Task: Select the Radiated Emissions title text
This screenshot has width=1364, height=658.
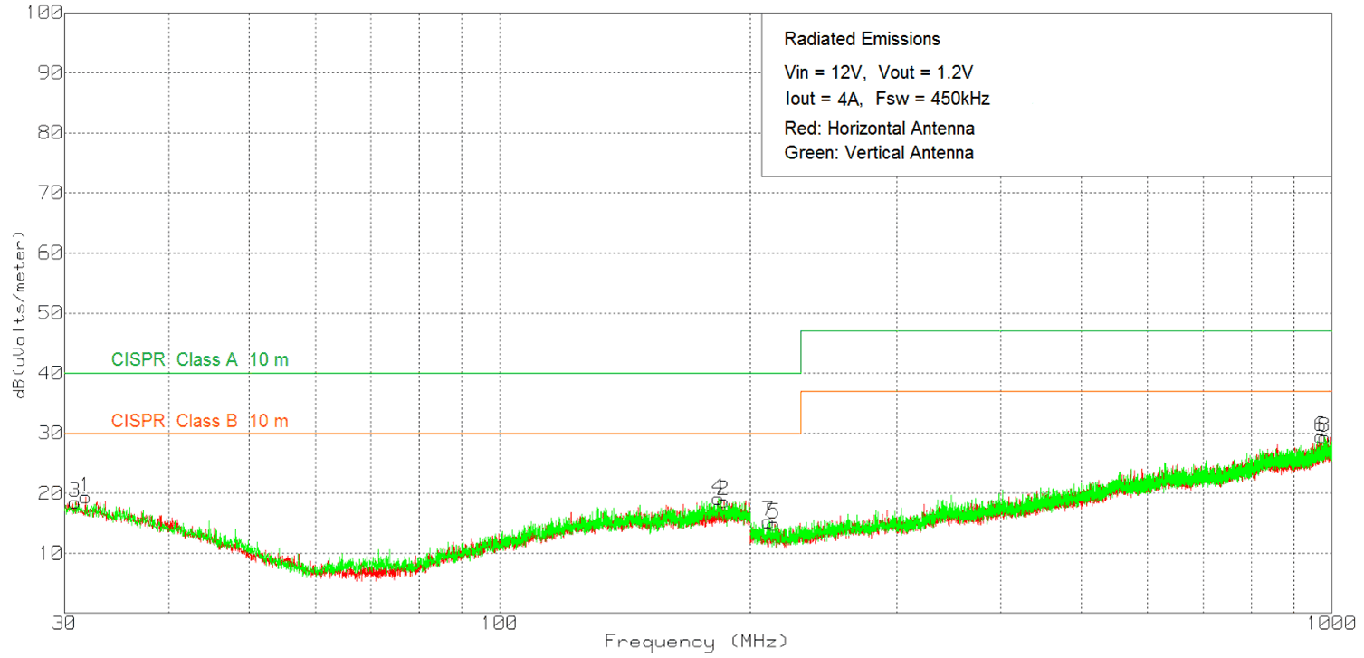Action: [862, 39]
